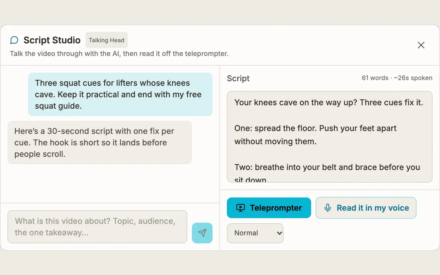Click the microphone icon
This screenshot has width=440, height=275.
click(x=327, y=208)
